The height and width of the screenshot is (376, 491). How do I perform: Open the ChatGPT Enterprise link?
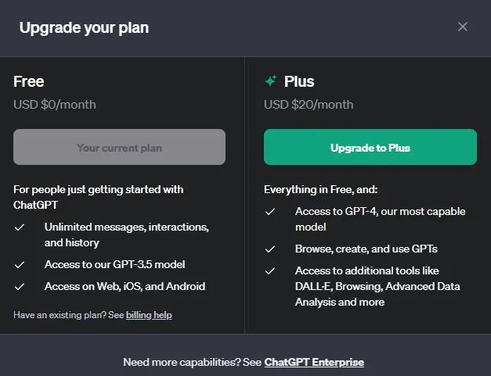(314, 362)
